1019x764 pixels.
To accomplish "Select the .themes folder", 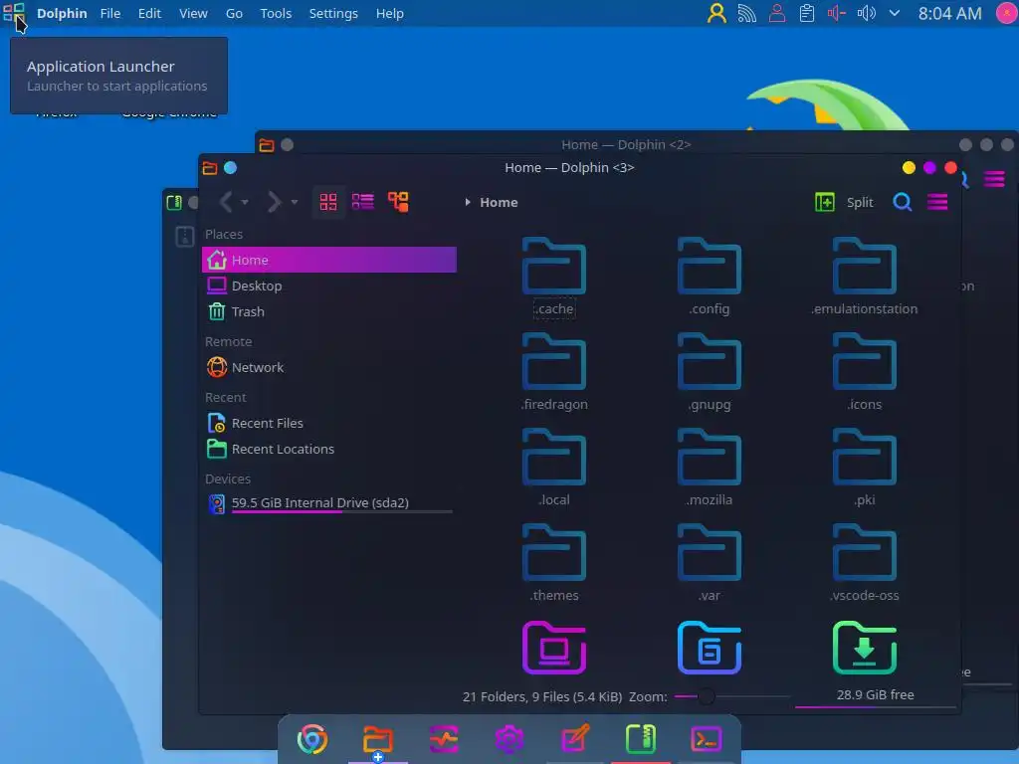I will point(553,563).
